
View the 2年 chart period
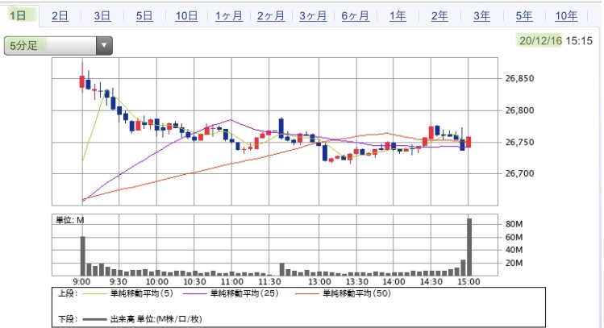pos(439,16)
